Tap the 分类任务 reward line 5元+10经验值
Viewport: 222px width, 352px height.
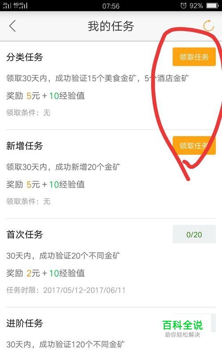point(45,96)
